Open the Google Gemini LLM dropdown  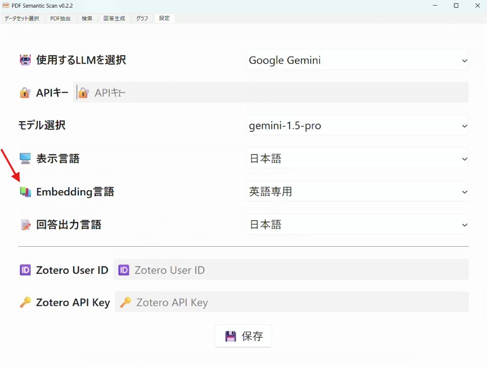pyautogui.click(x=357, y=60)
